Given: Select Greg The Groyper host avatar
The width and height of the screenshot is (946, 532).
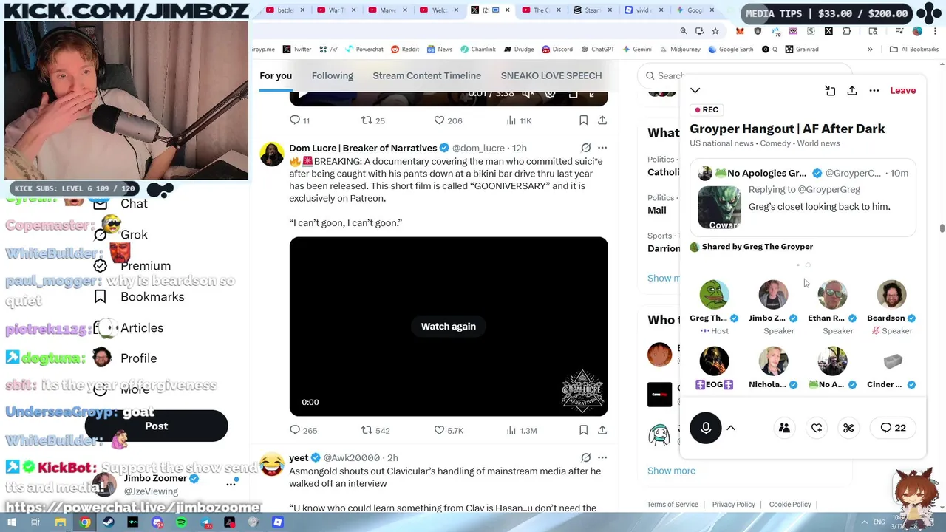Looking at the screenshot, I should click(714, 294).
